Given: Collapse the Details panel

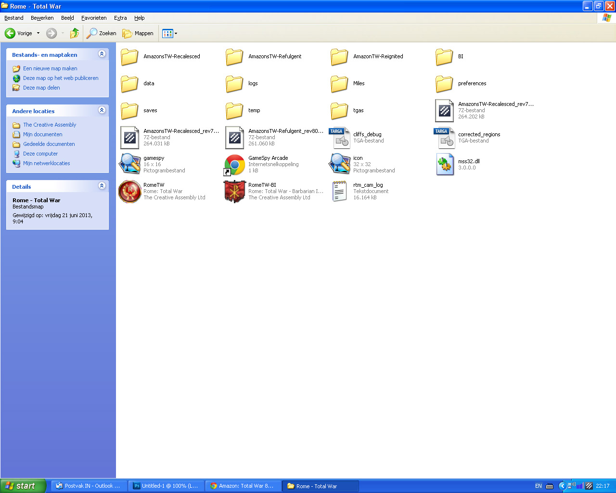Looking at the screenshot, I should tap(102, 186).
